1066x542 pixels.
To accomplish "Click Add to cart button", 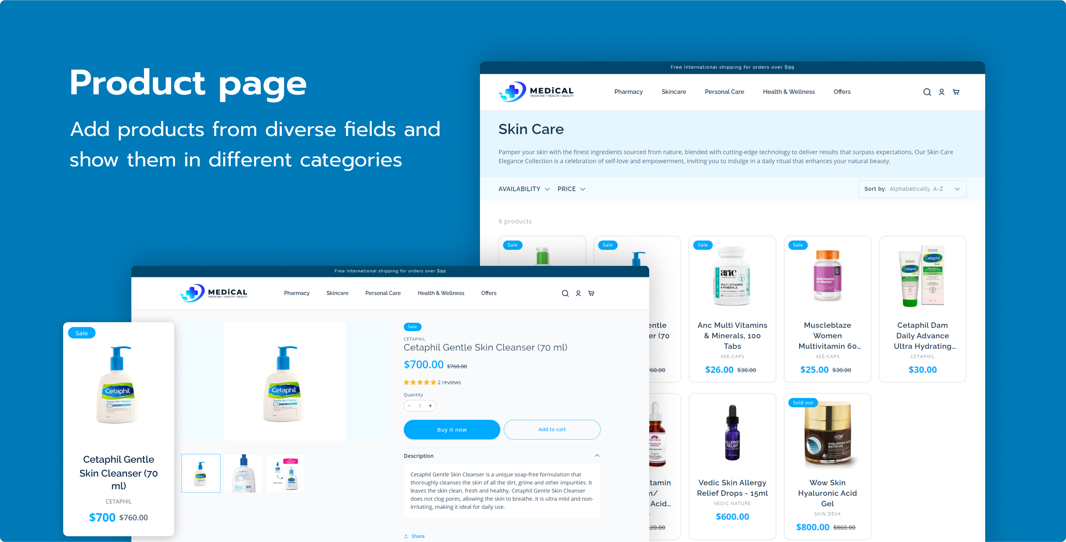I will click(552, 429).
